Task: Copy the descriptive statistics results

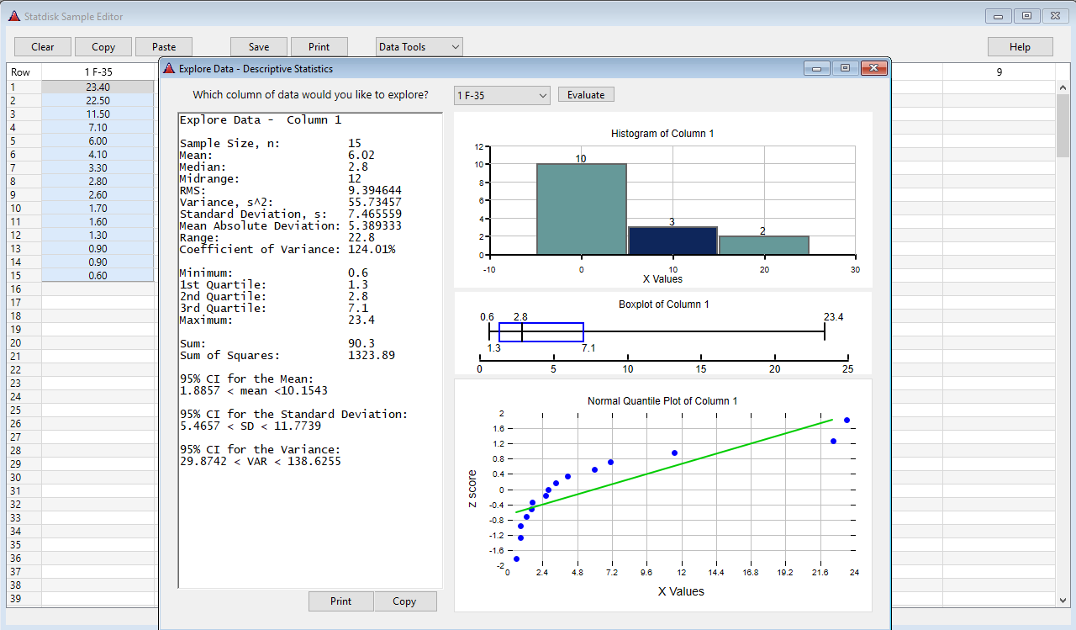Action: (404, 601)
